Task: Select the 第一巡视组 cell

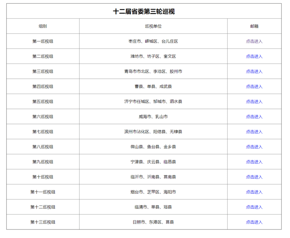Action: 43,41
